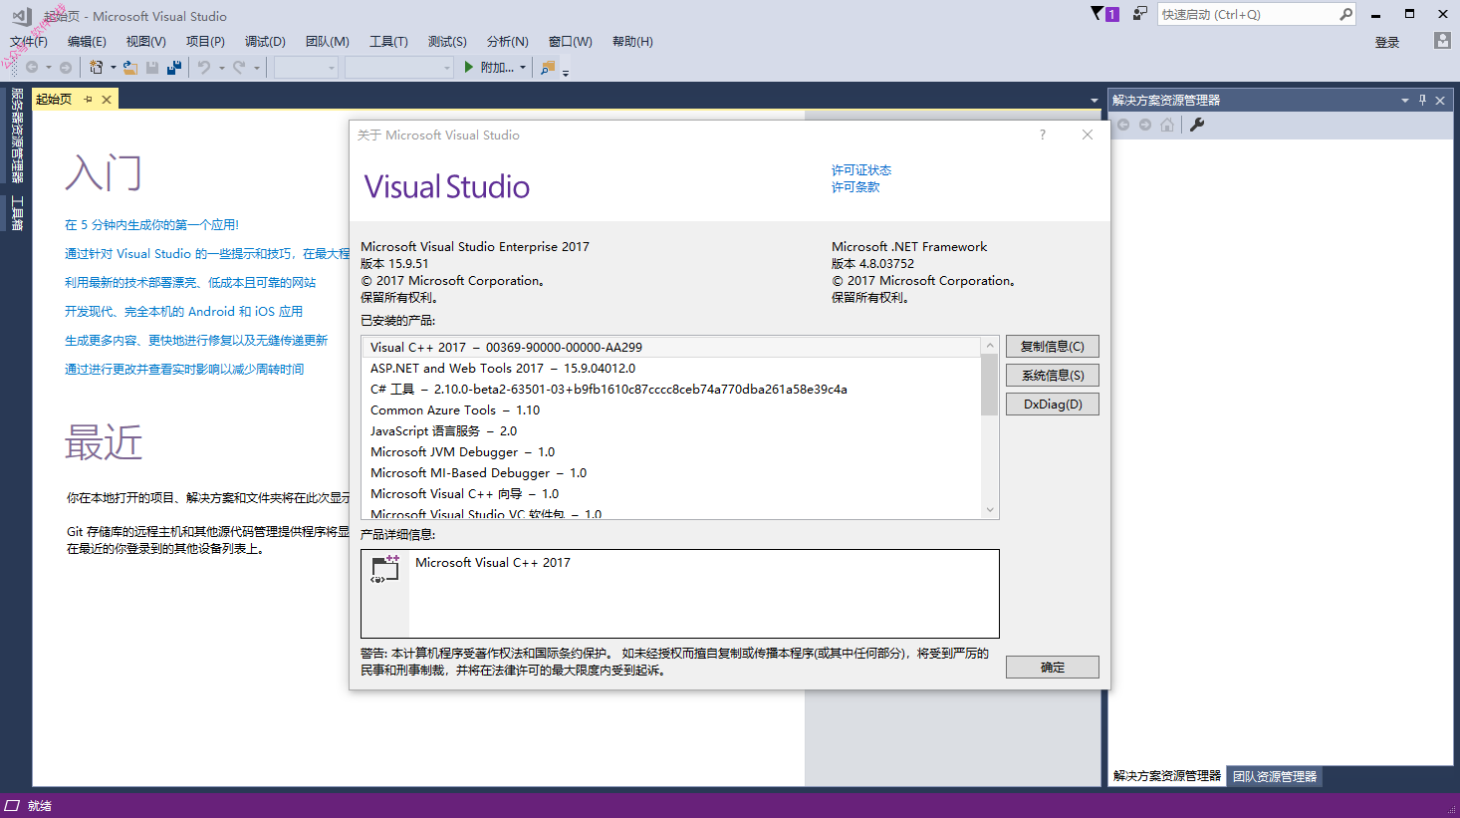
Task: Click the 复制信息(C) button
Action: 1053,347
